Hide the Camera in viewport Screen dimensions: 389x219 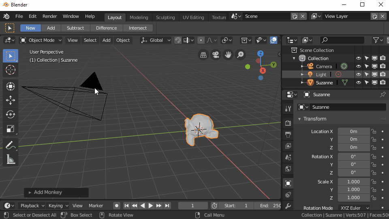359,66
